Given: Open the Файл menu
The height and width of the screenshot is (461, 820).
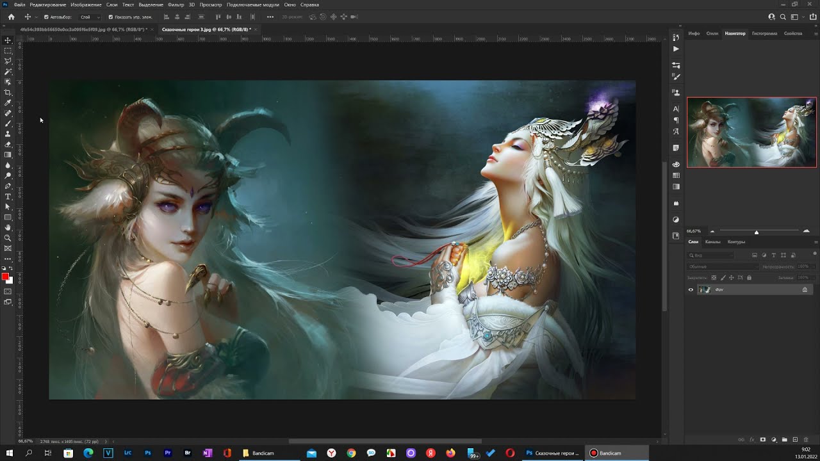Looking at the screenshot, I should pyautogui.click(x=19, y=4).
